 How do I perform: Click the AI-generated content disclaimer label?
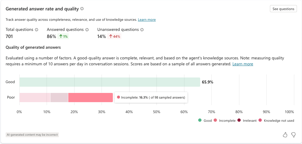[32, 135]
